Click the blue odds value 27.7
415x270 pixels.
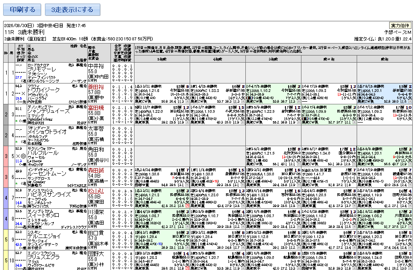click(19, 77)
